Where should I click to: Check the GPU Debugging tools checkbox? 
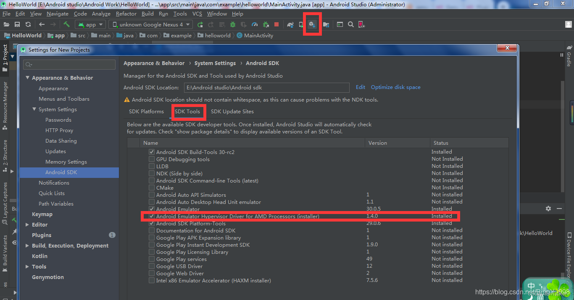[x=152, y=159]
